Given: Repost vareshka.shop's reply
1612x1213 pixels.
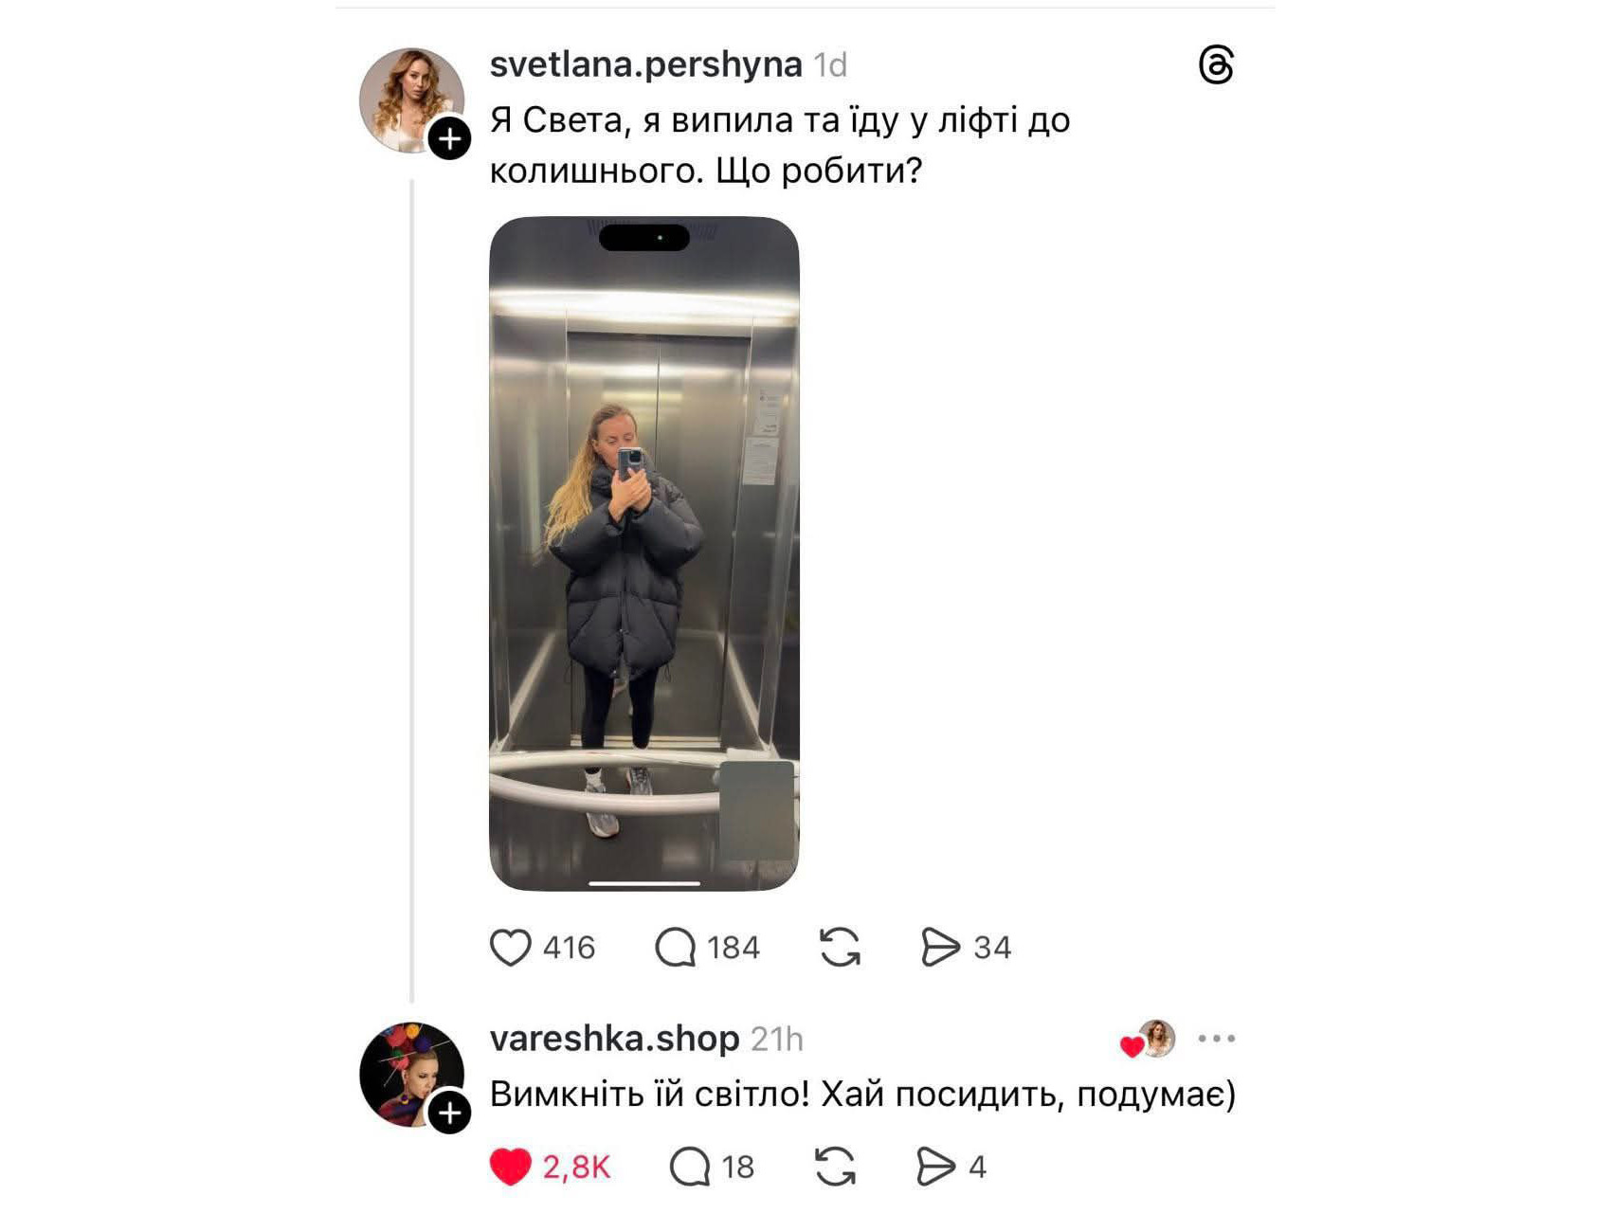Looking at the screenshot, I should point(835,1167).
